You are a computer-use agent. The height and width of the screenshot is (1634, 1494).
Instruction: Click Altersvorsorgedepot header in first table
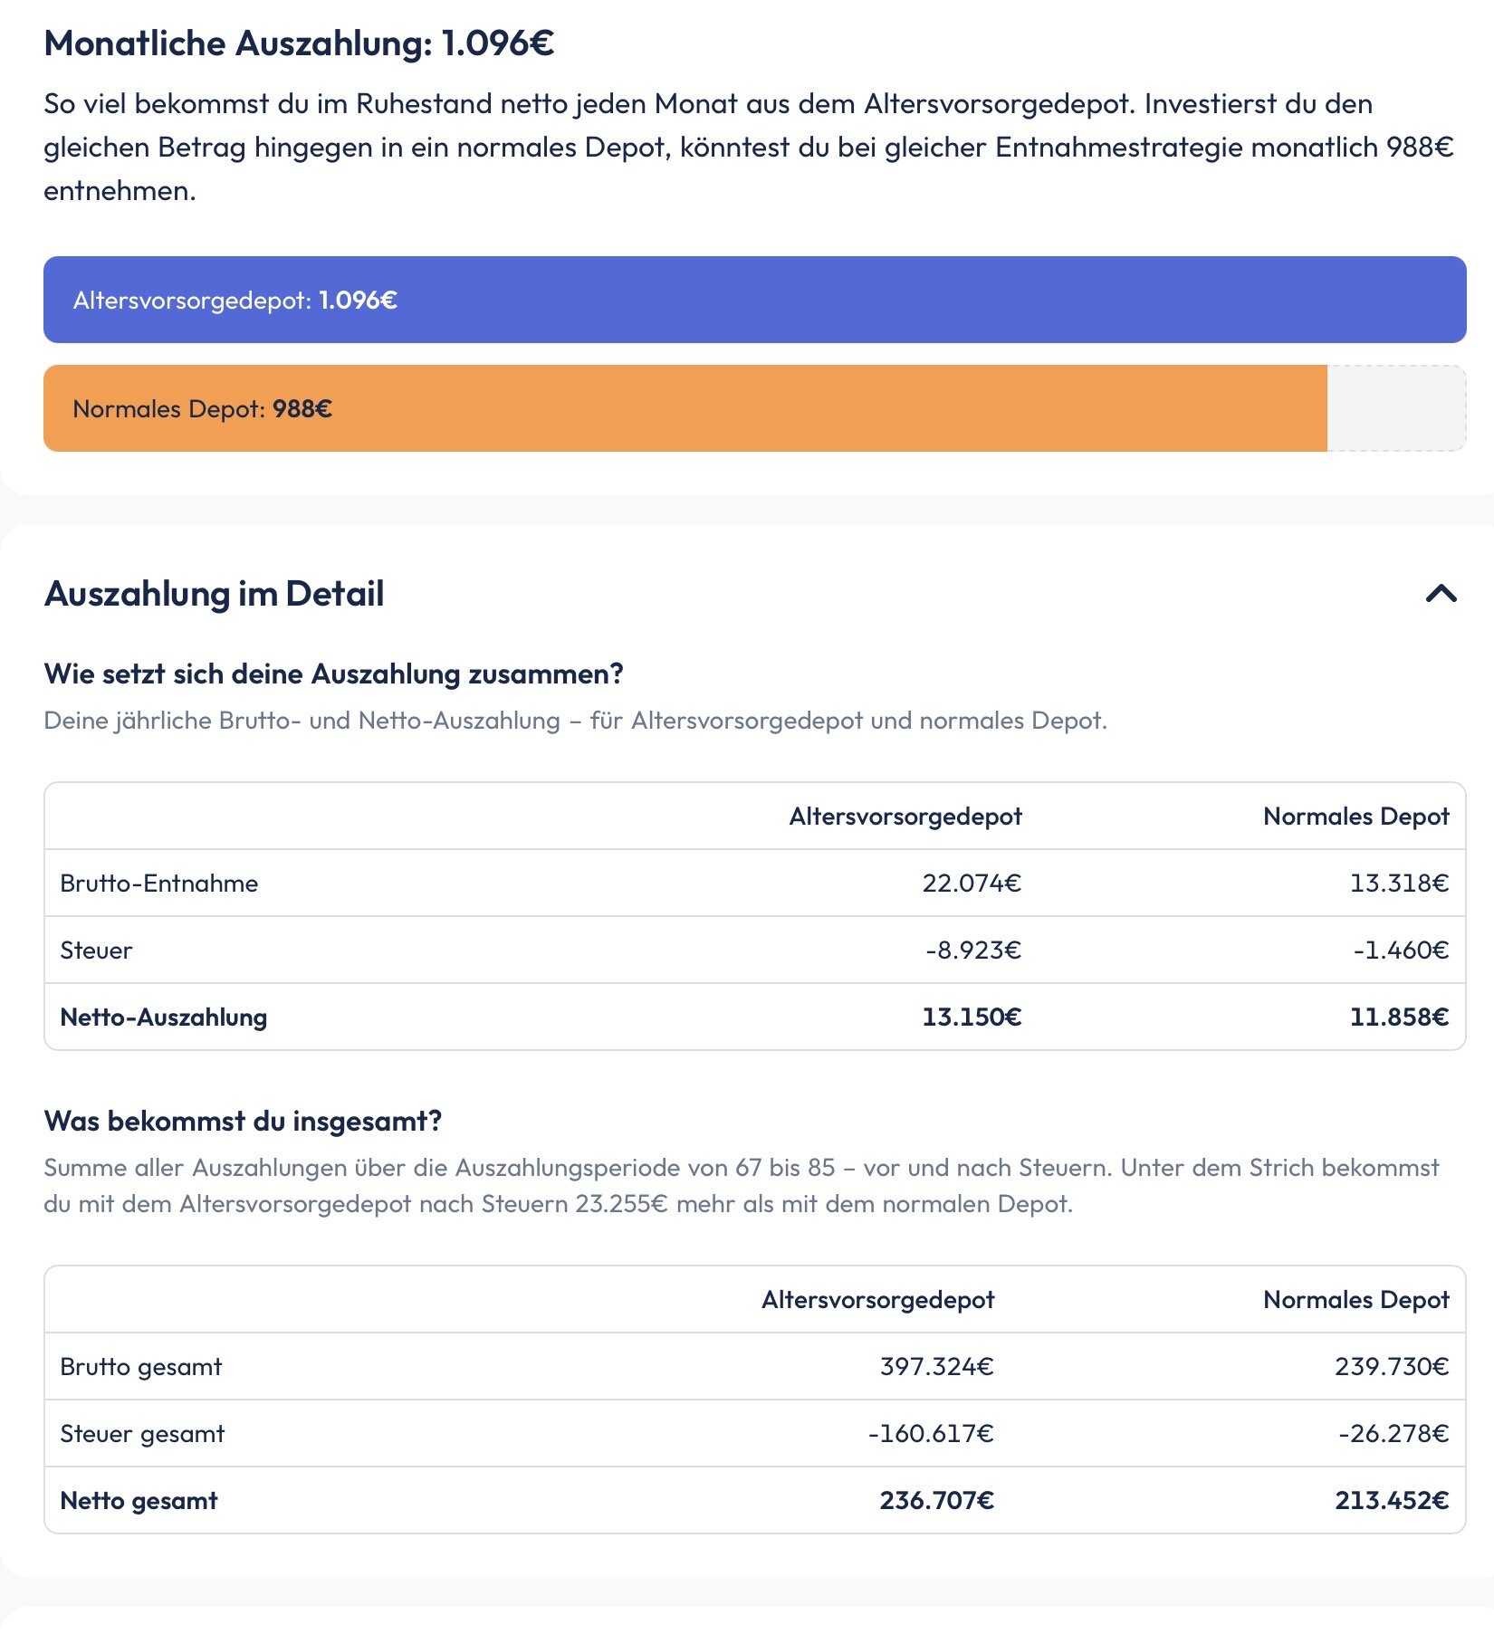905,817
